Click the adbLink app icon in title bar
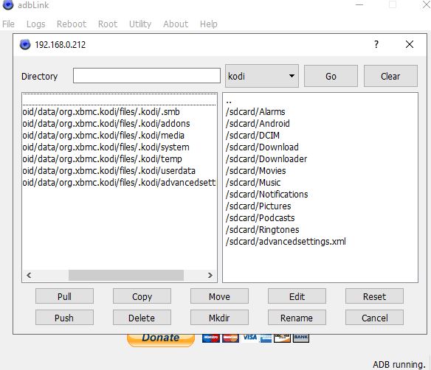Viewport: 431px width, 370px height. point(8,4)
